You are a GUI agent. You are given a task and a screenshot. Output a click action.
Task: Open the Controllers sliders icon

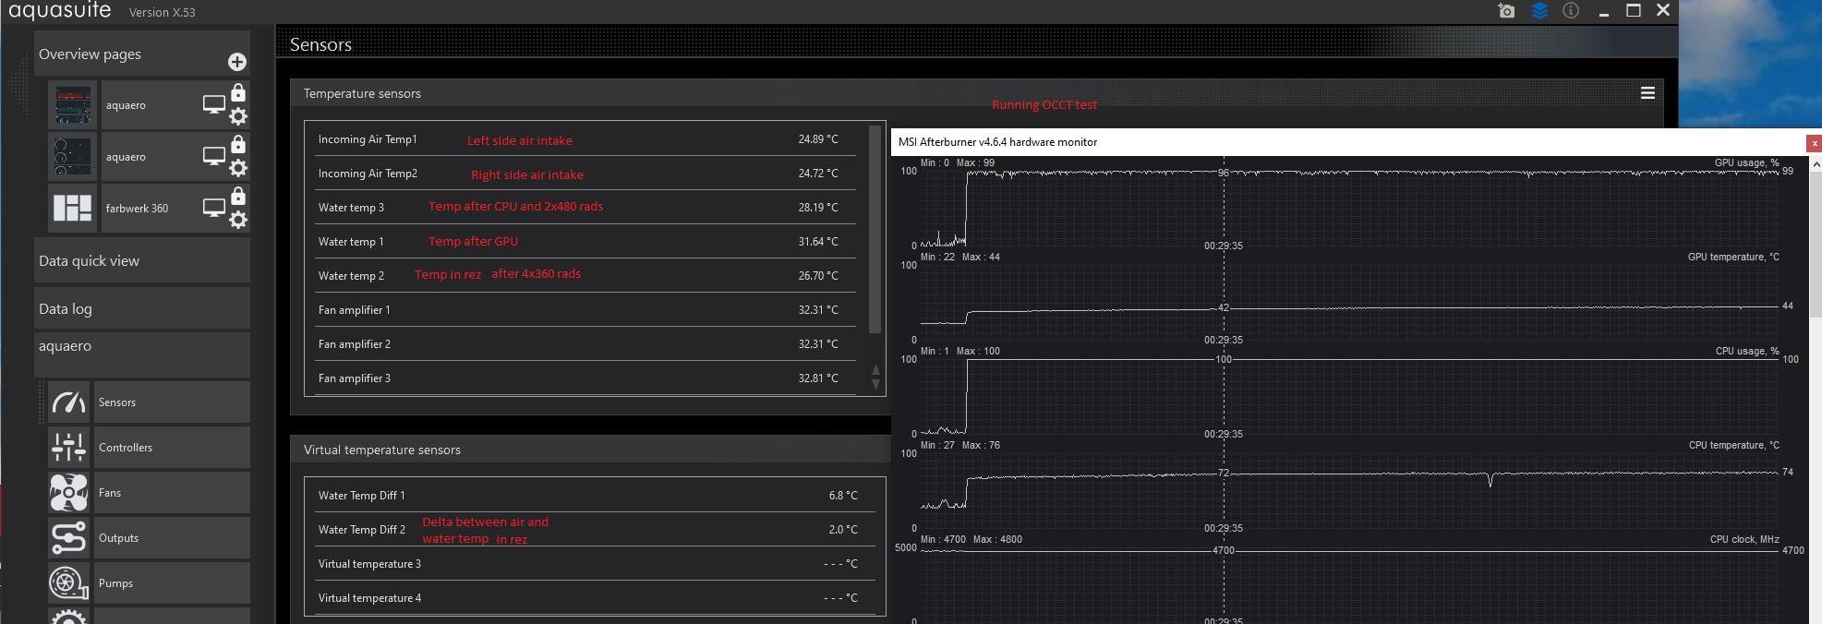[68, 448]
